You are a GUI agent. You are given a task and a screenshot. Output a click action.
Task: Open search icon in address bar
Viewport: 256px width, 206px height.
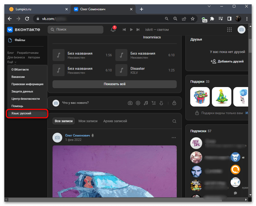click(x=166, y=19)
